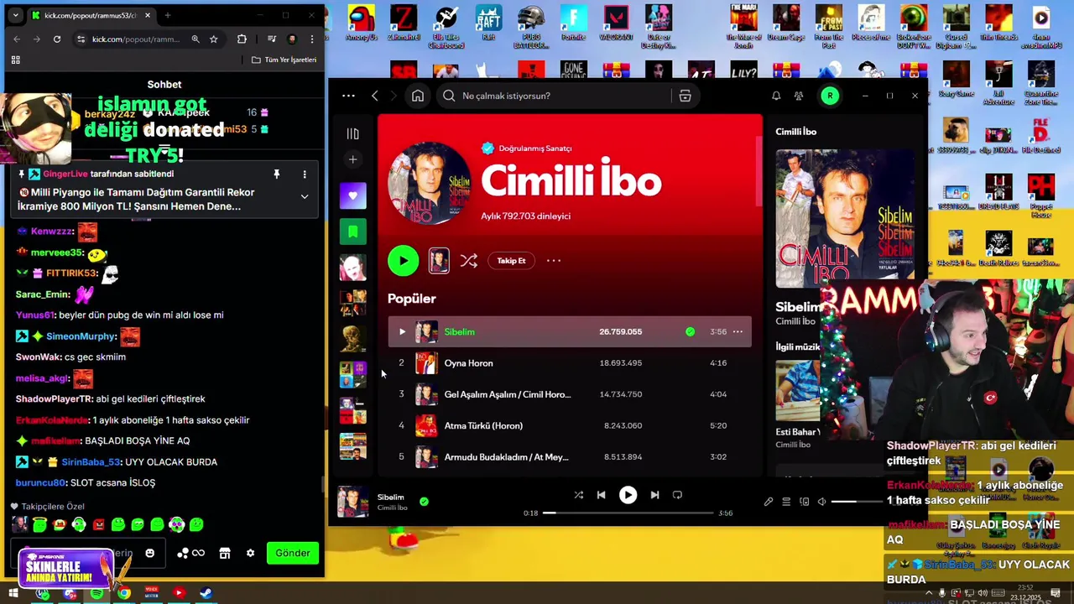Open lyrics microphone icon
Screen dimensions: 1074x604
[x=768, y=502]
